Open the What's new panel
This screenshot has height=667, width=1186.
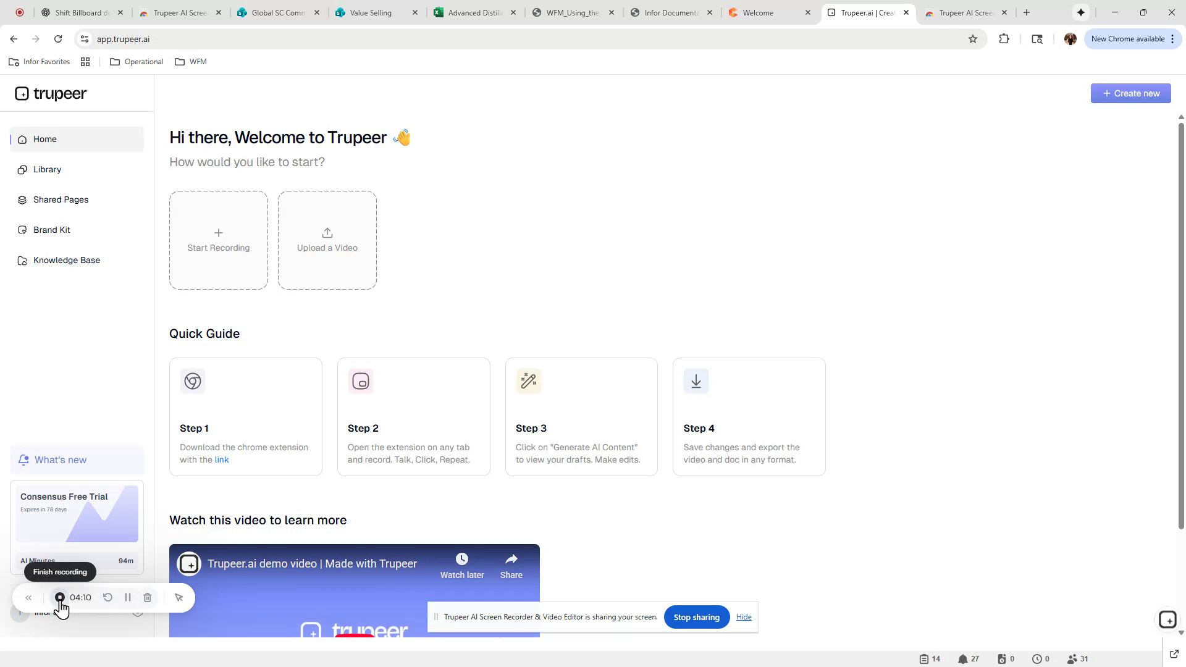pyautogui.click(x=61, y=459)
